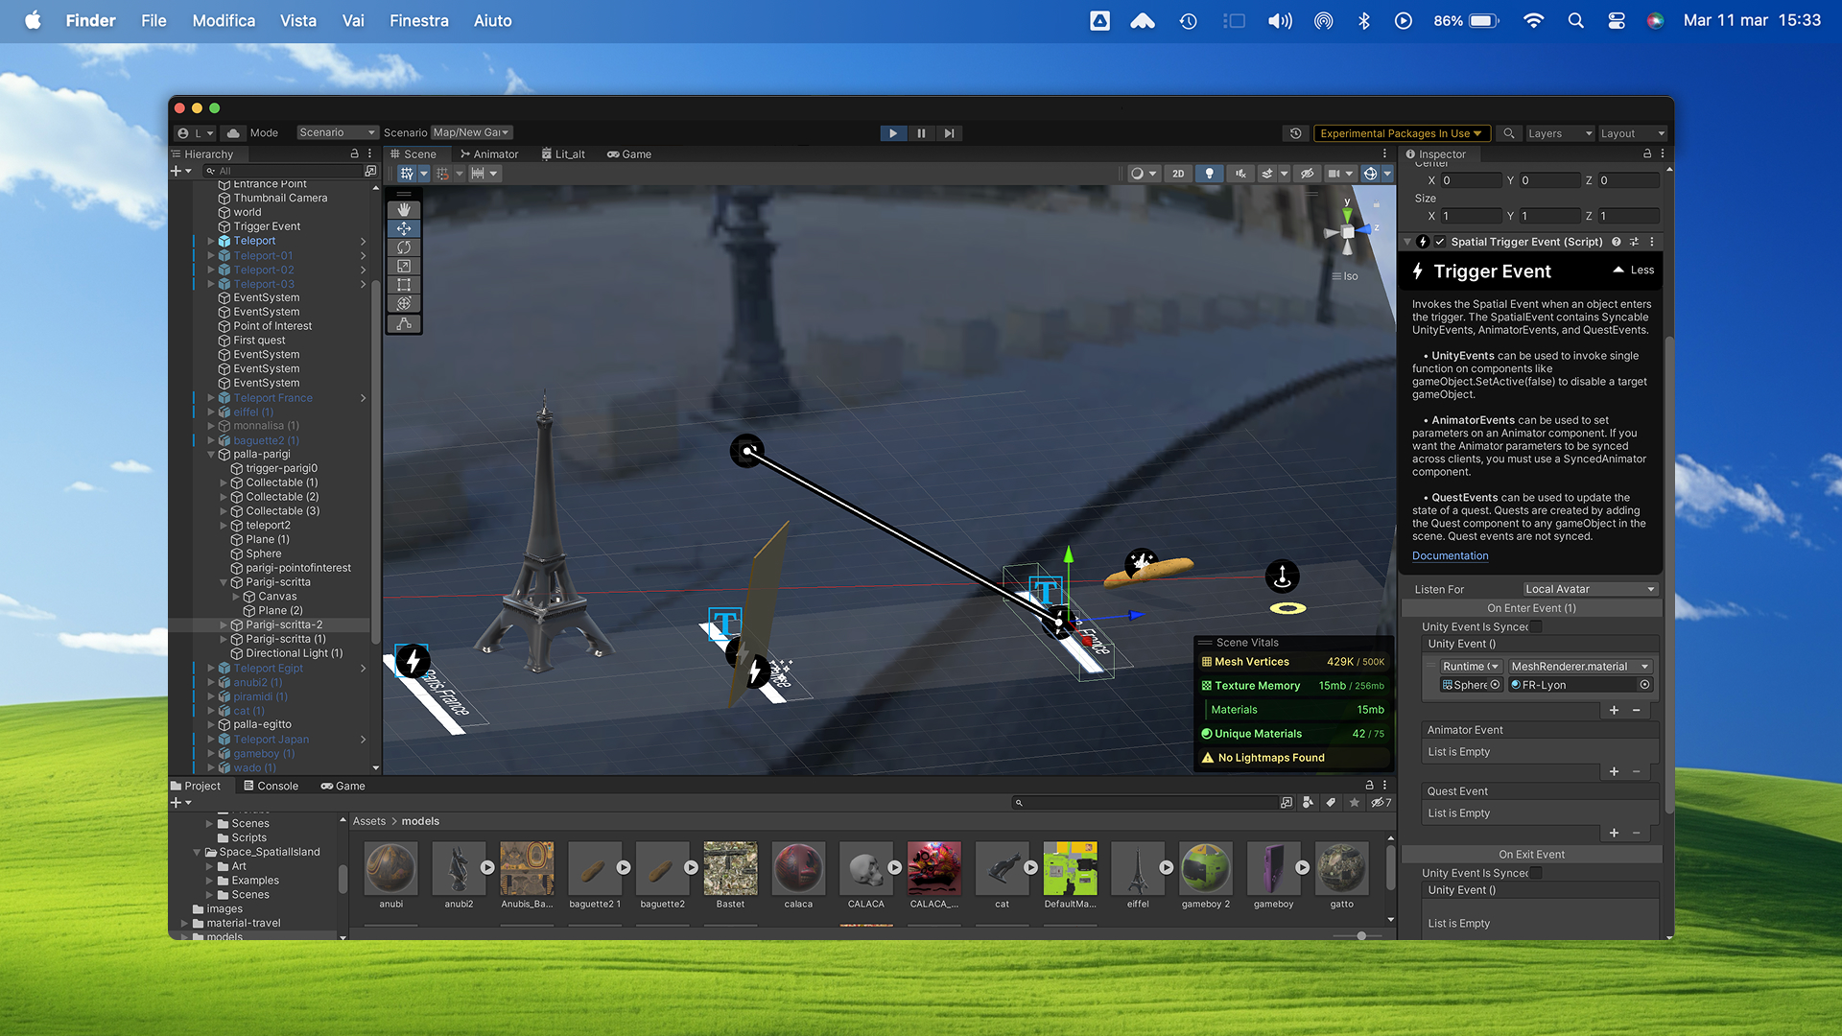Adjust the asset thumbnail size slider
Viewport: 1842px width, 1036px height.
point(1361,935)
